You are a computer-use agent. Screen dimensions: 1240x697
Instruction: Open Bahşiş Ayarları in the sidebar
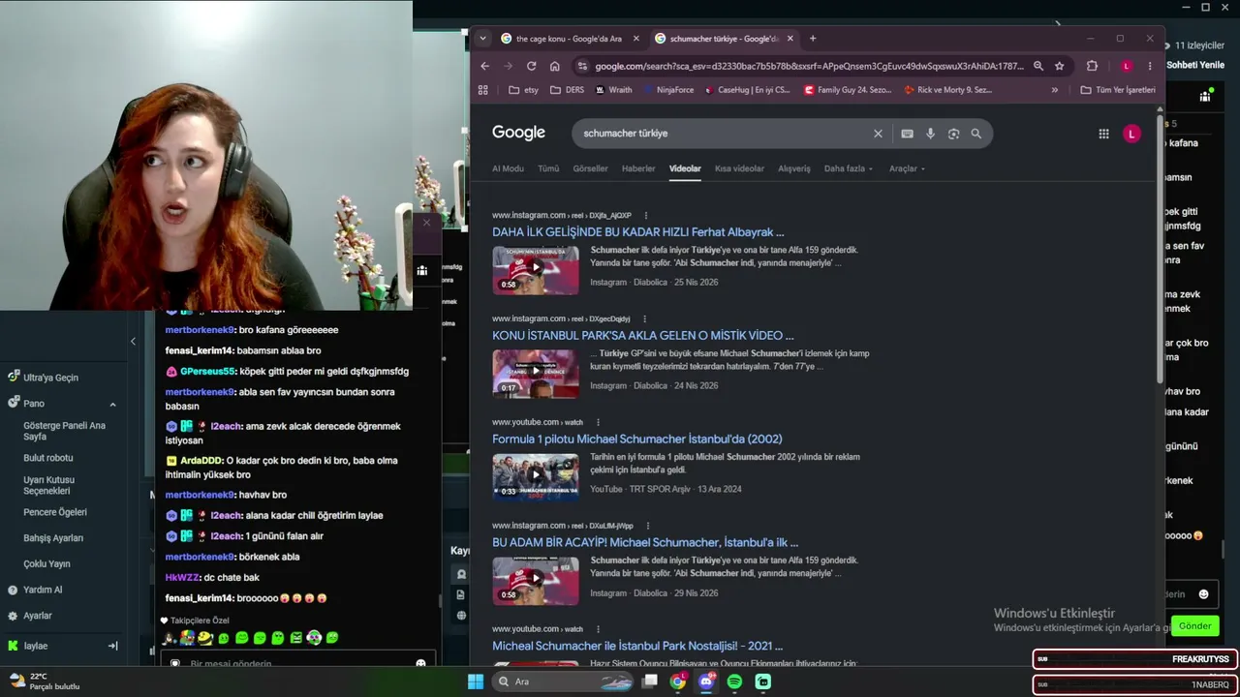[x=53, y=538]
